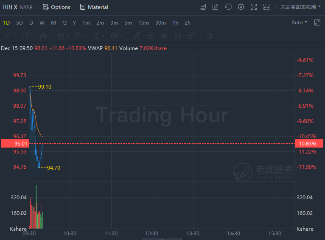The width and height of the screenshot is (325, 240).
Task: Switch to the weekly W tab
Action: coord(42,23)
